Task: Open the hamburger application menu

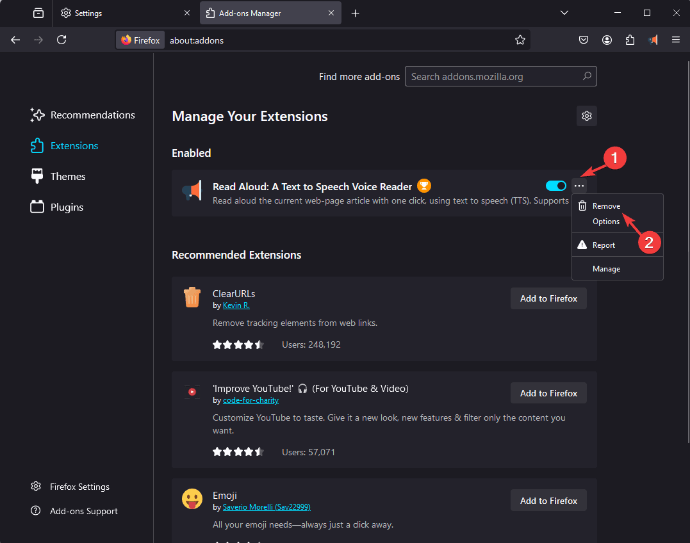Action: click(676, 40)
